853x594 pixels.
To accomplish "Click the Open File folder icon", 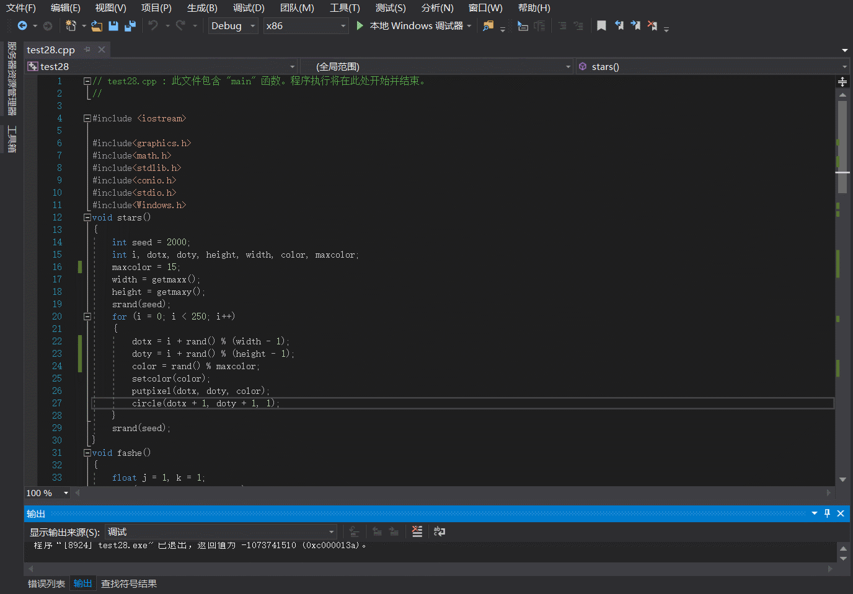I will point(97,26).
